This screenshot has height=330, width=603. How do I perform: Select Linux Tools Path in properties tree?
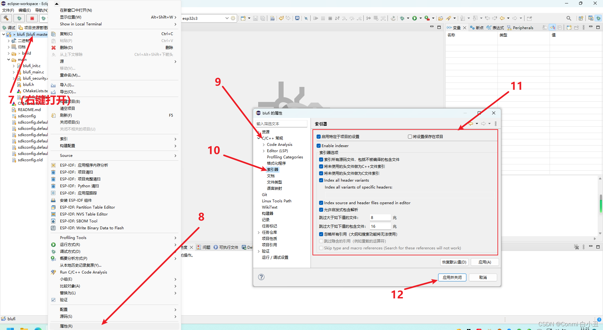pos(277,201)
